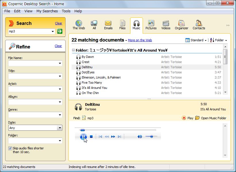Toggle Skip audio files shorter than 10 sec

pos(10,148)
